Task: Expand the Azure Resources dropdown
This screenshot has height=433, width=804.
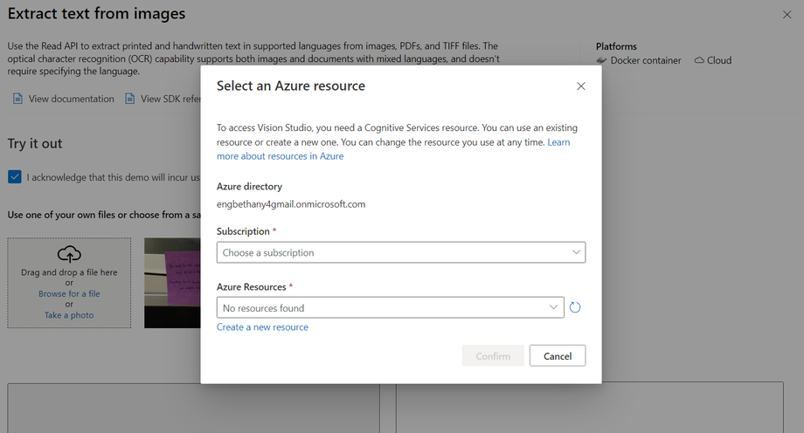Action: point(390,308)
